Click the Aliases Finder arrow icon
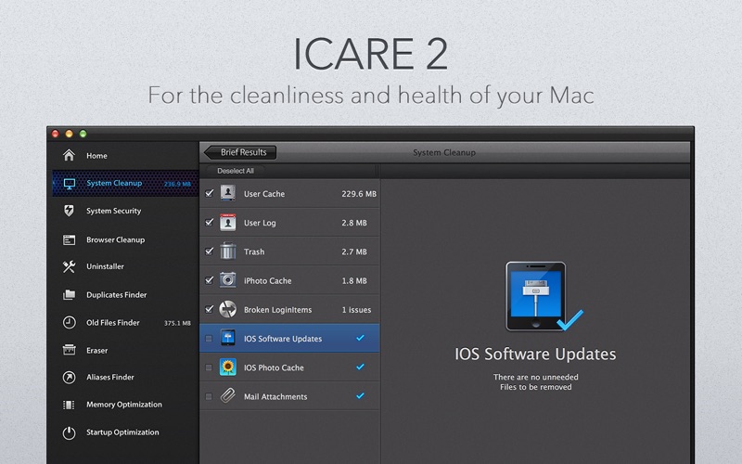The image size is (742, 464). point(69,378)
